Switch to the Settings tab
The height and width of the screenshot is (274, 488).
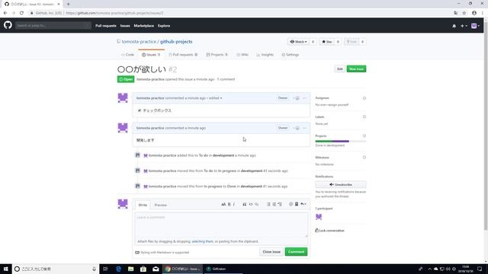(291, 55)
